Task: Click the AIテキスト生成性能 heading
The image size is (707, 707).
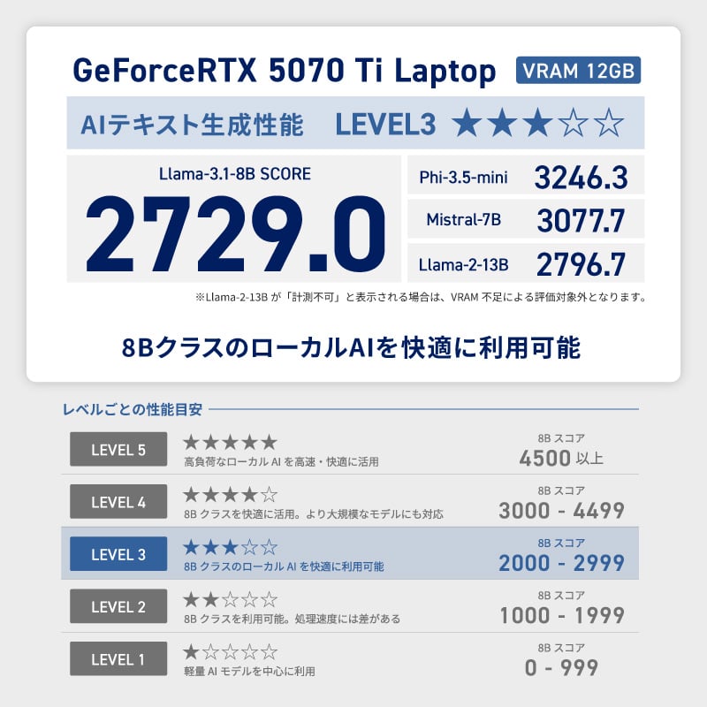Action: [x=193, y=125]
